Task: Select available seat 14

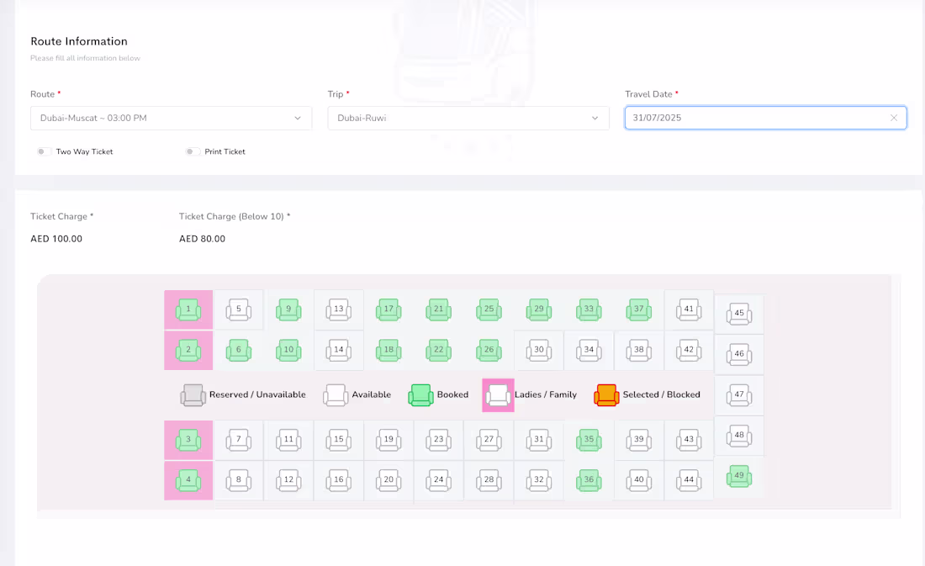Action: tap(339, 350)
